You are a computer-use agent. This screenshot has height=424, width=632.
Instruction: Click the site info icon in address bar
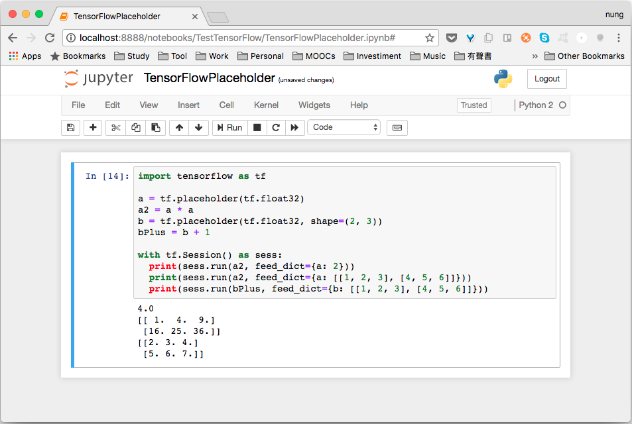(x=71, y=38)
